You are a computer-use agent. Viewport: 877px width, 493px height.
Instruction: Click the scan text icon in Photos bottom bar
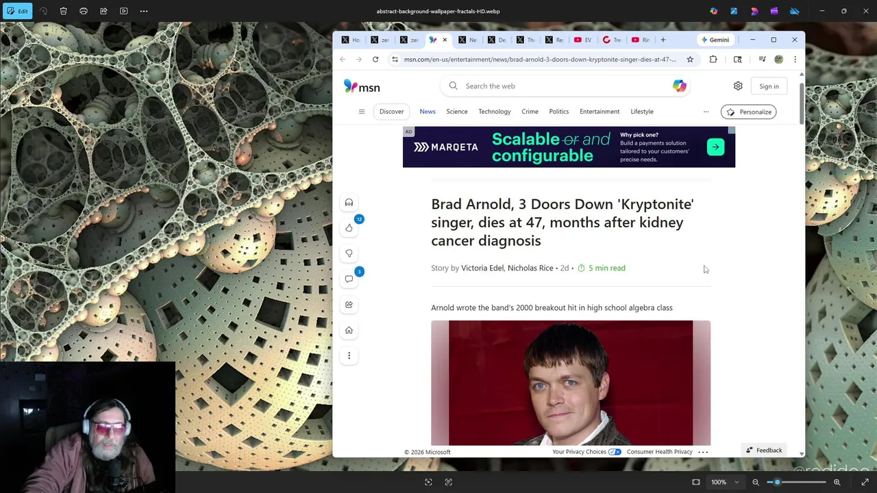coord(449,482)
